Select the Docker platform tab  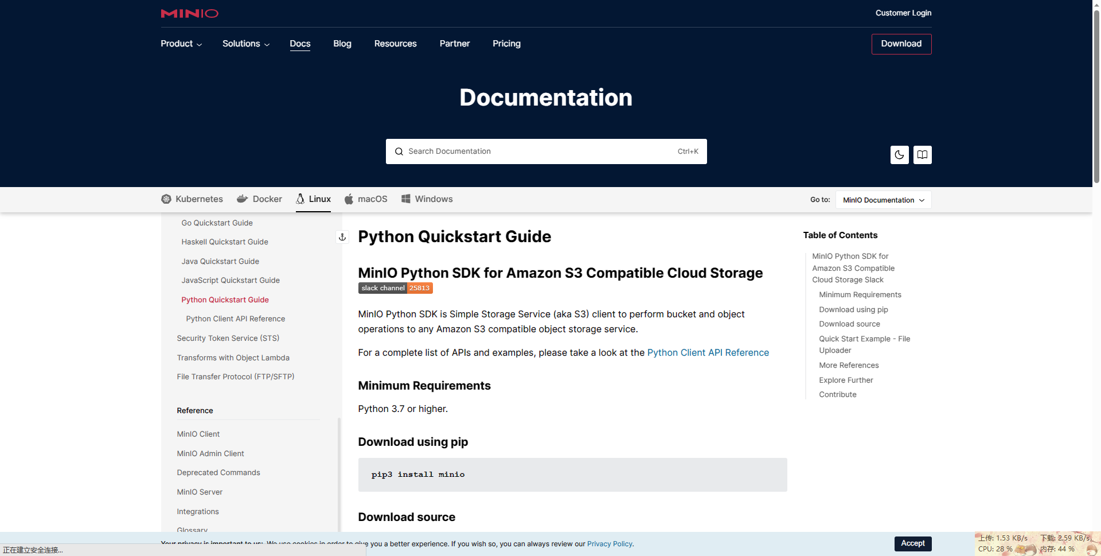click(x=259, y=199)
